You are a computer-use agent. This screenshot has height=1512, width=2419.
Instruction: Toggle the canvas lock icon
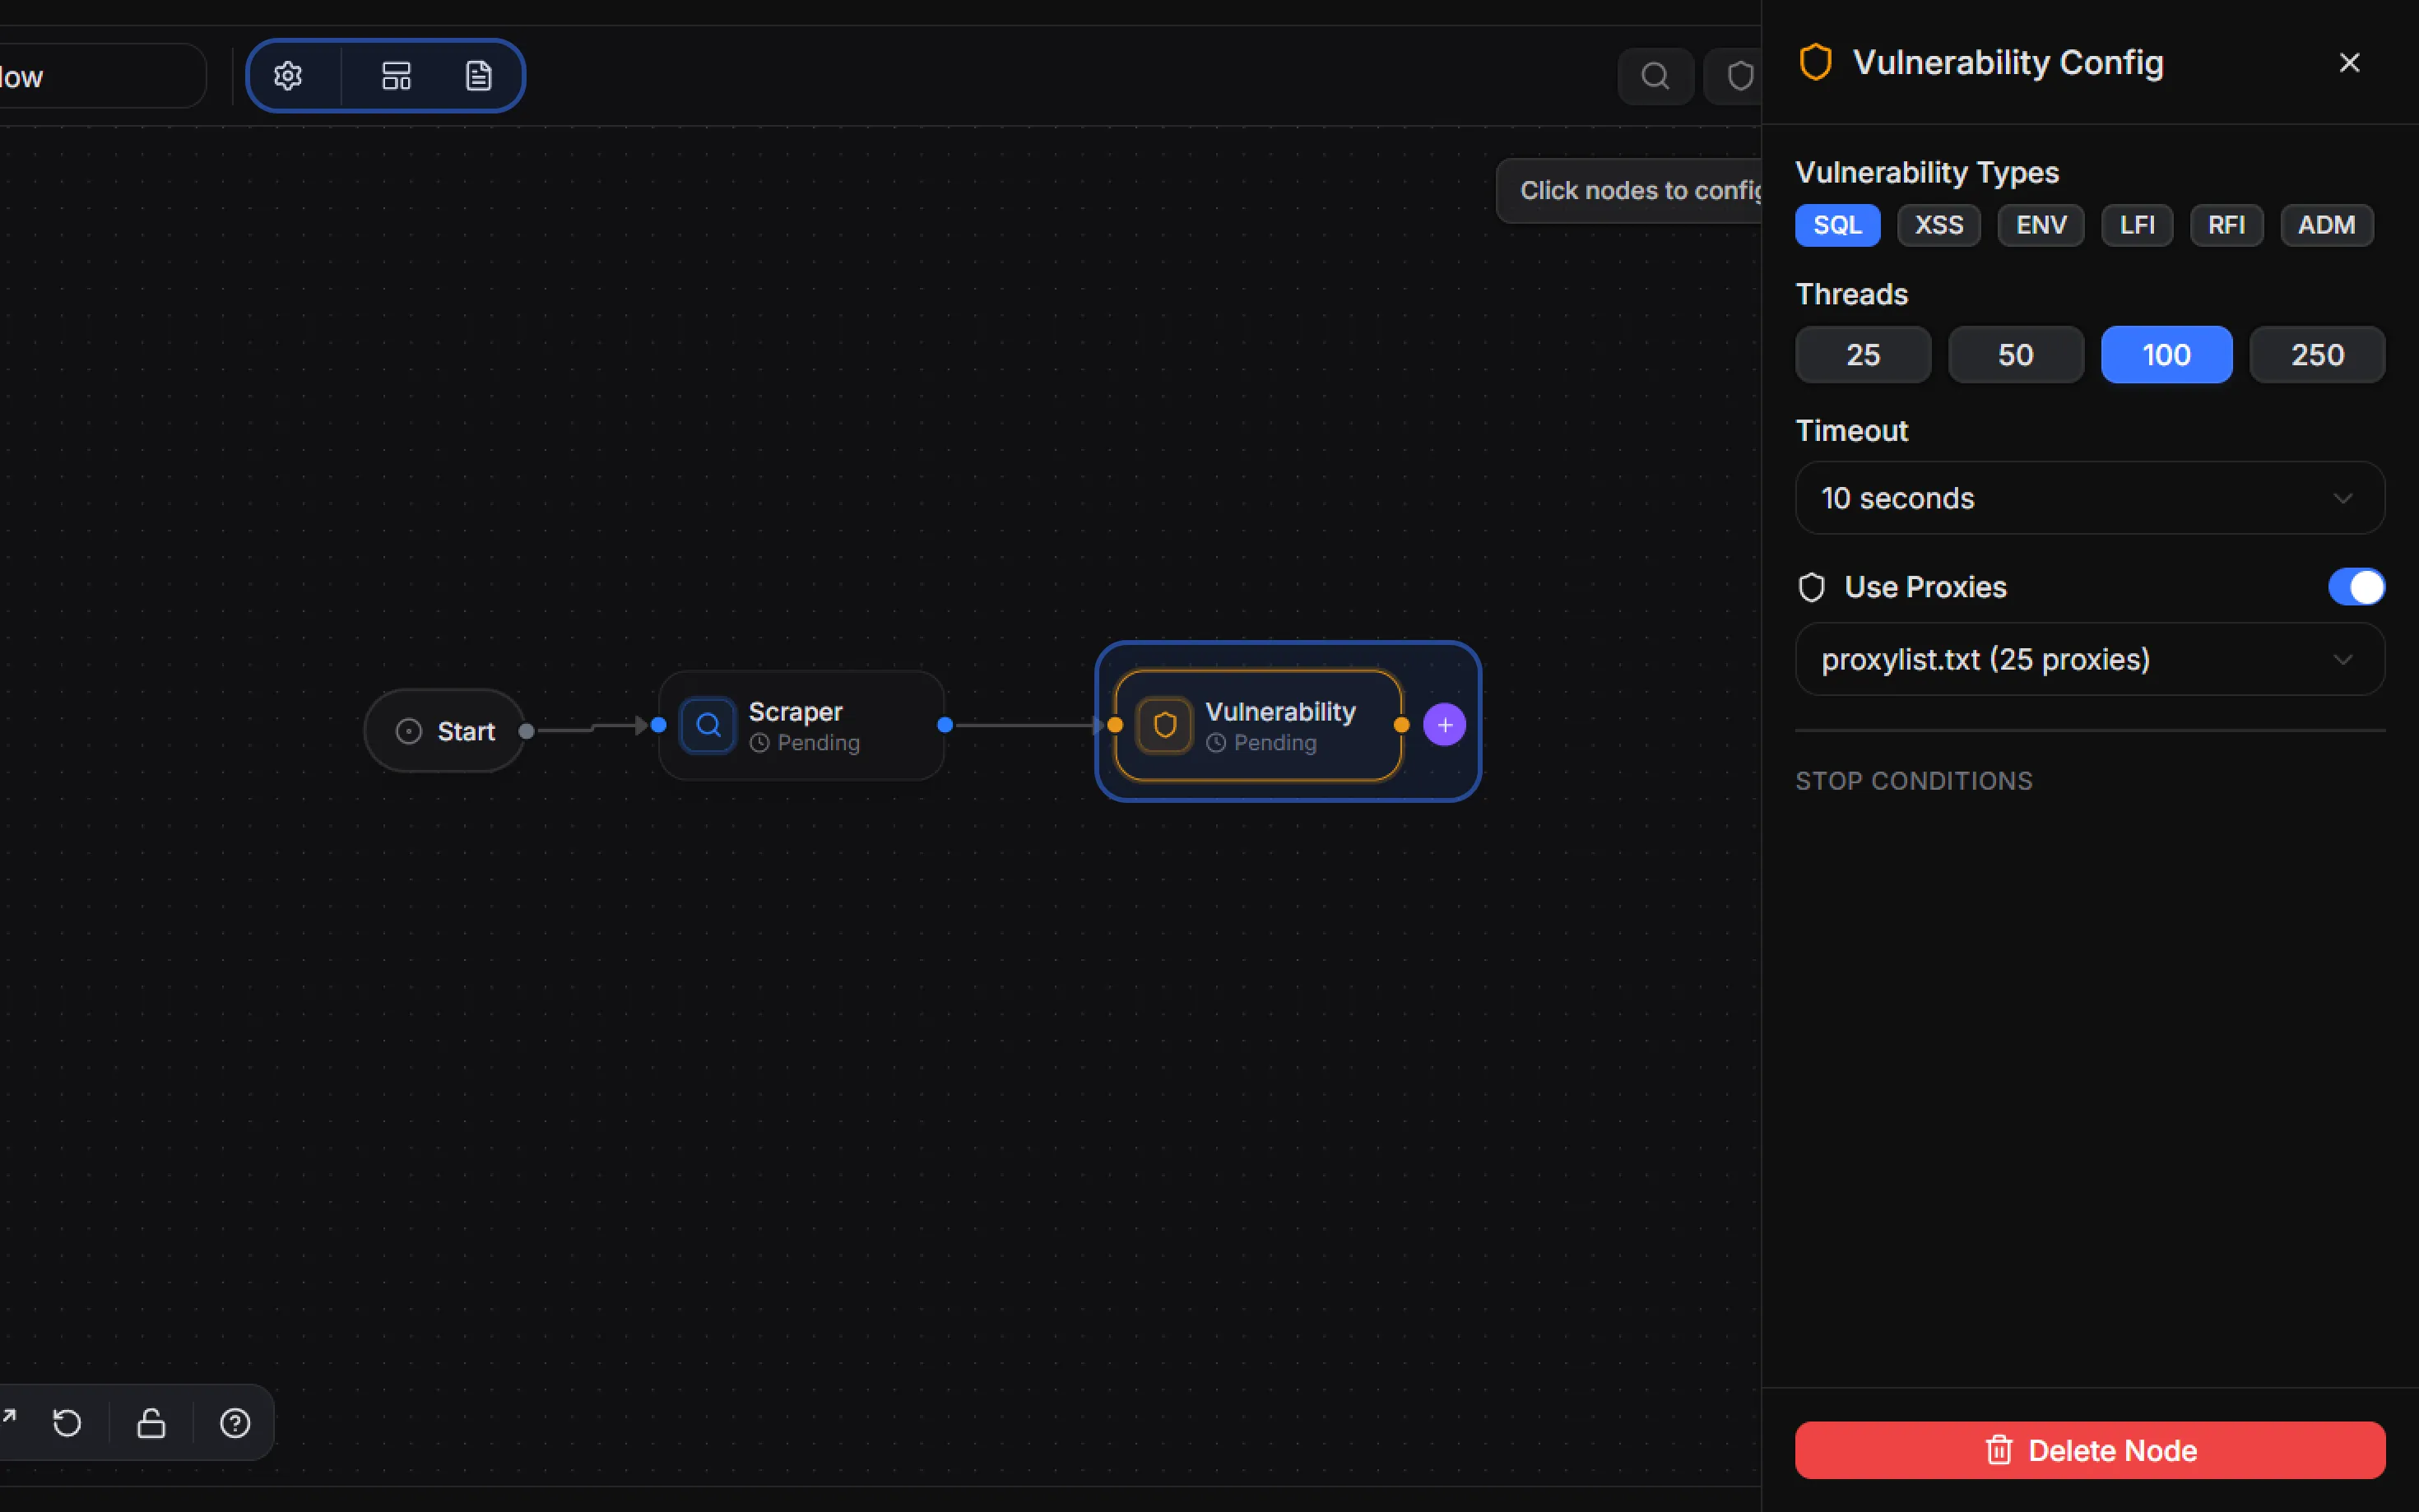pos(151,1422)
